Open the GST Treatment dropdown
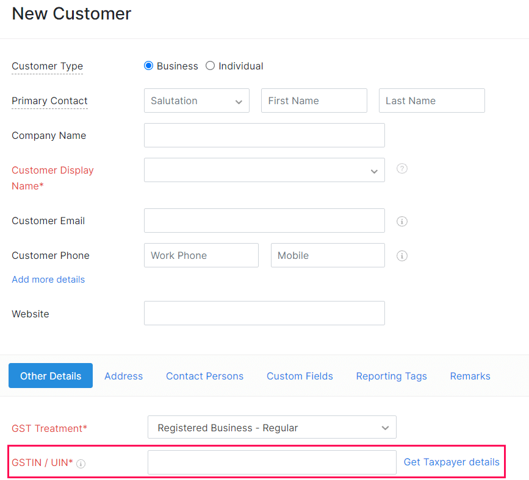Viewport: 529px width, 480px height. pos(272,428)
